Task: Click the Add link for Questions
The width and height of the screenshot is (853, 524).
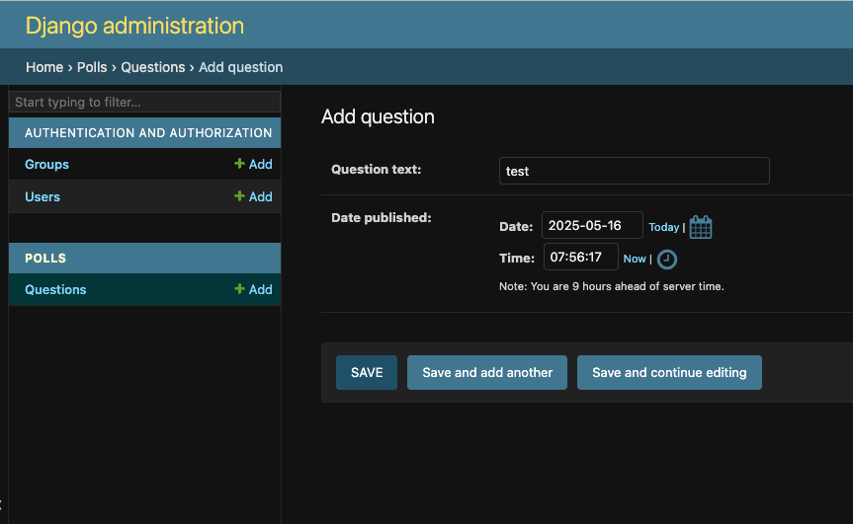Action: (x=253, y=289)
